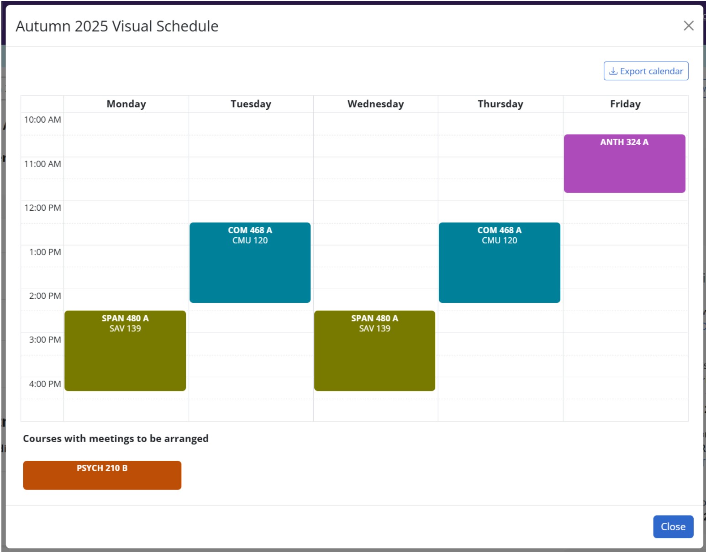Image resolution: width=706 pixels, height=552 pixels.
Task: Click the Thursday column header
Action: [500, 104]
